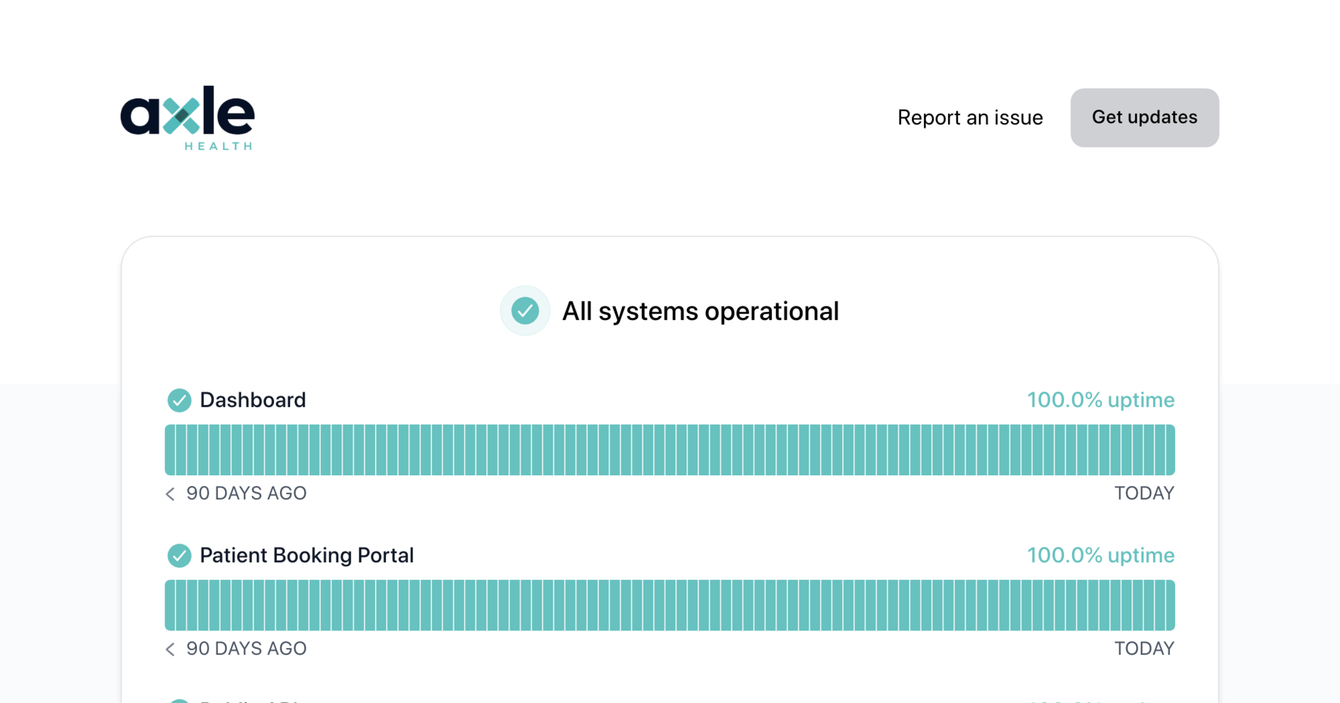Click 90 DAYS AGO under Patient Booking Portal
1340x703 pixels.
(246, 649)
